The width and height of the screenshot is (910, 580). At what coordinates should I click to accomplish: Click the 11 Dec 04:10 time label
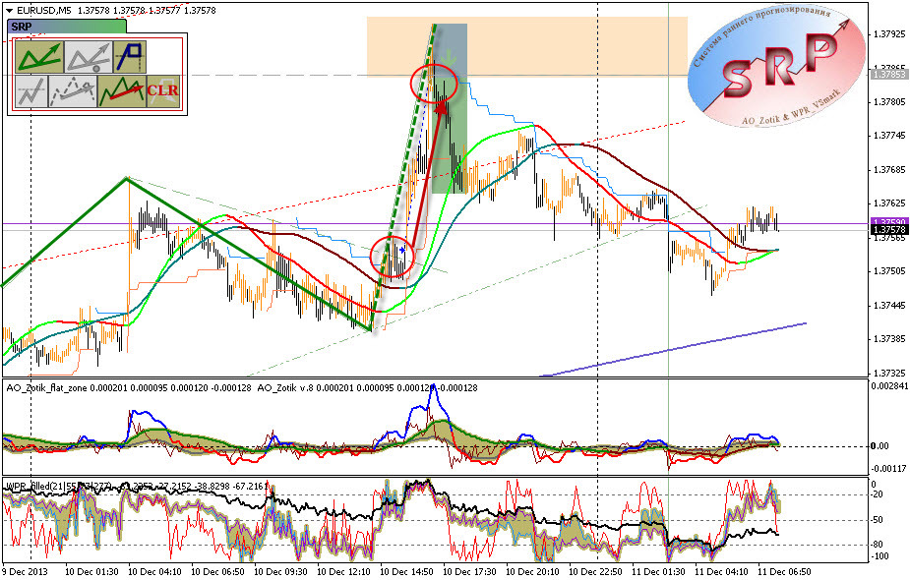(x=722, y=572)
